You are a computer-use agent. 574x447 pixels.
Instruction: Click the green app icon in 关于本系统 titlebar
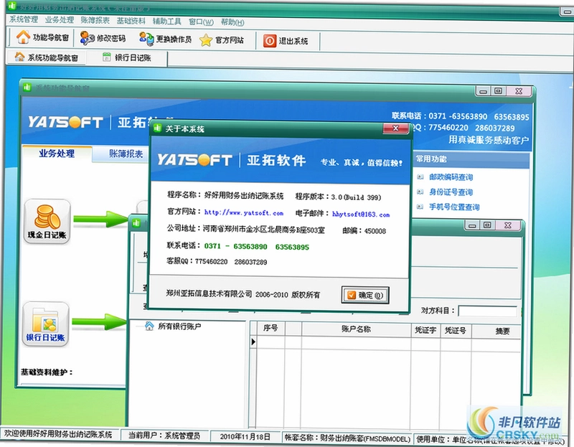(158, 128)
